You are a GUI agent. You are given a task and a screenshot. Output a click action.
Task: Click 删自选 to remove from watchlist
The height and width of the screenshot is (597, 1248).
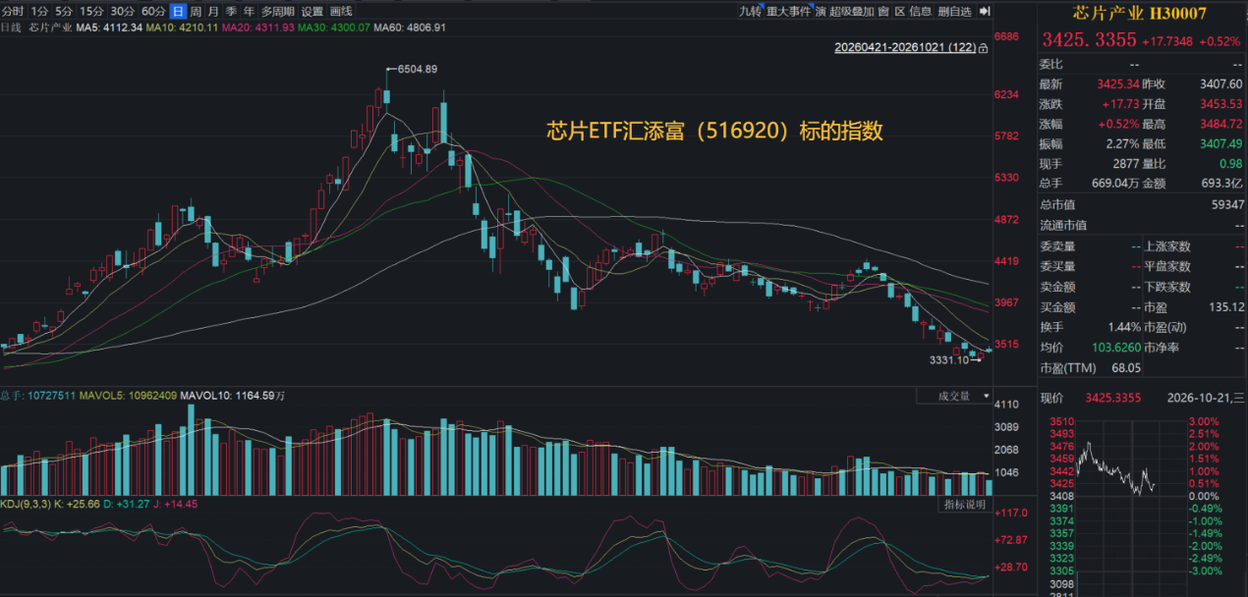(x=954, y=12)
